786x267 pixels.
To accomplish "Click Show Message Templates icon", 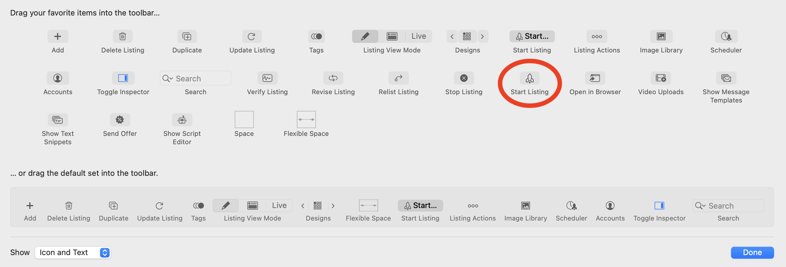I will [x=726, y=78].
